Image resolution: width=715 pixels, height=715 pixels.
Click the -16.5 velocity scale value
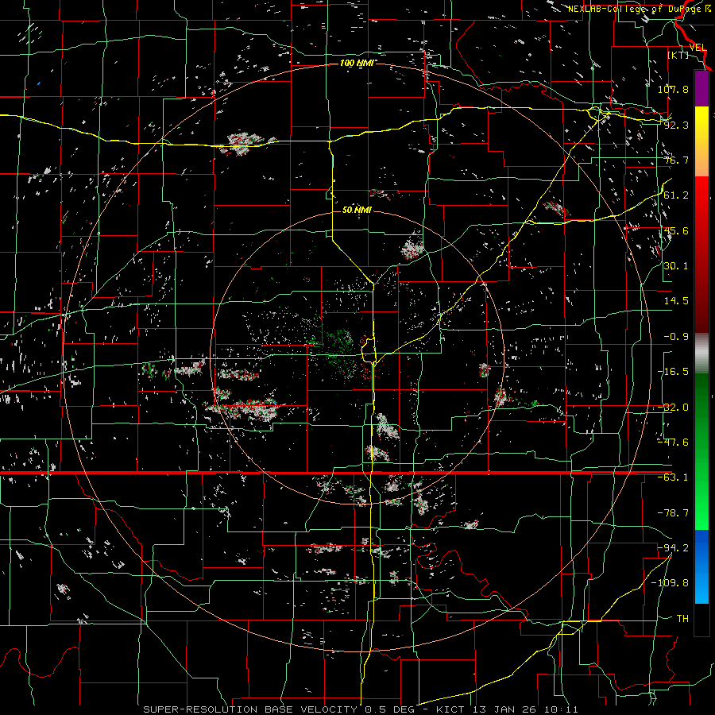tap(673, 372)
